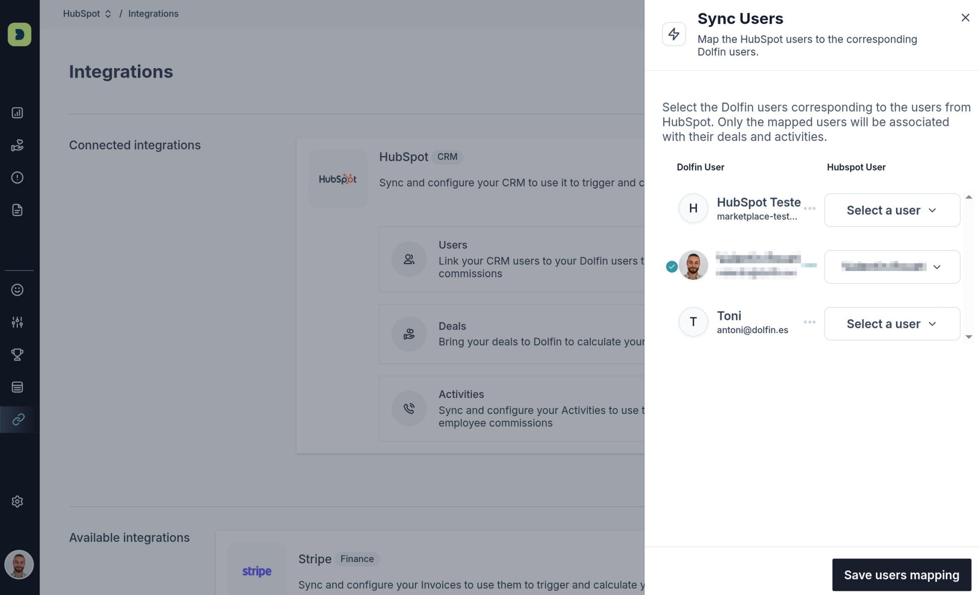Click the Users people icon
Viewport: 979px width, 595px height.
[409, 259]
